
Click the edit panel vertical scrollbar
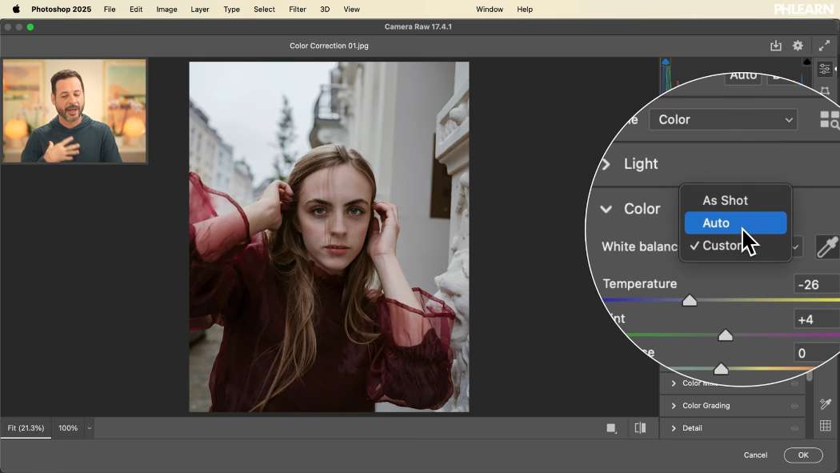coord(810,375)
